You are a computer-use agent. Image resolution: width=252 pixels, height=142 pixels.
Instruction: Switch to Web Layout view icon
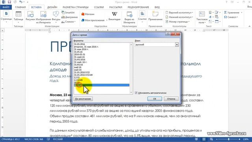click(211, 139)
